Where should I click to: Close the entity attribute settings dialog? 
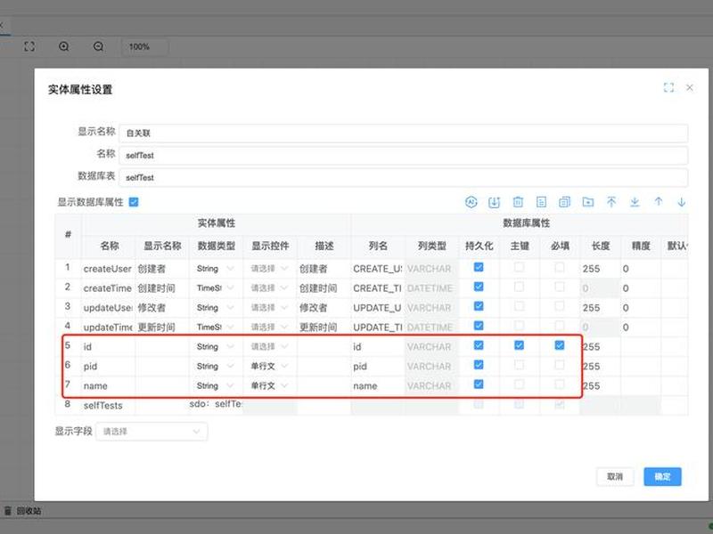[689, 87]
